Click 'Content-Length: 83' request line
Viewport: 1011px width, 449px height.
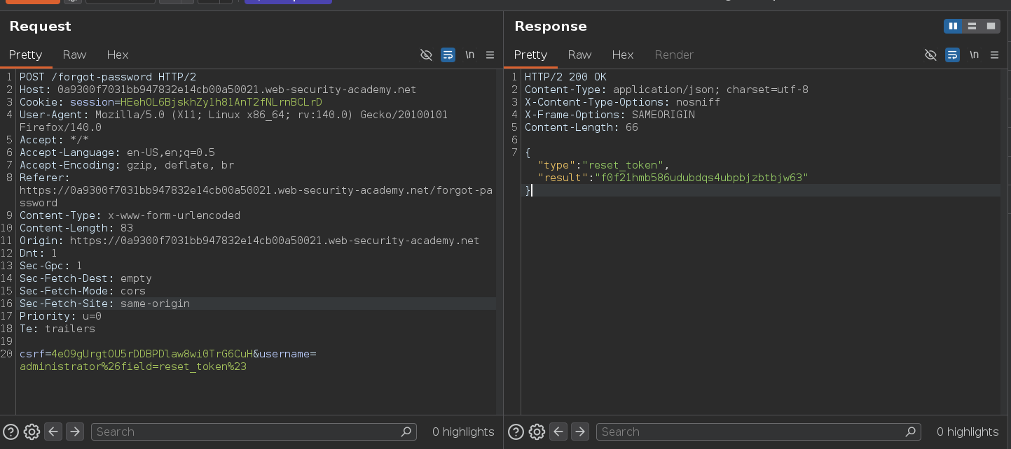point(76,228)
